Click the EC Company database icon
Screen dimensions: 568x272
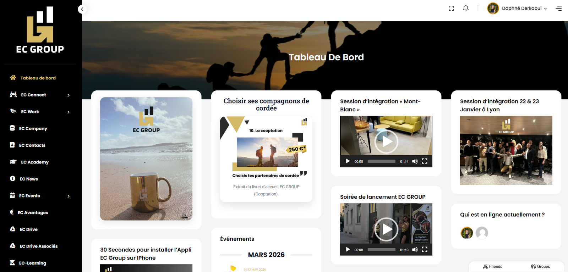click(12, 128)
